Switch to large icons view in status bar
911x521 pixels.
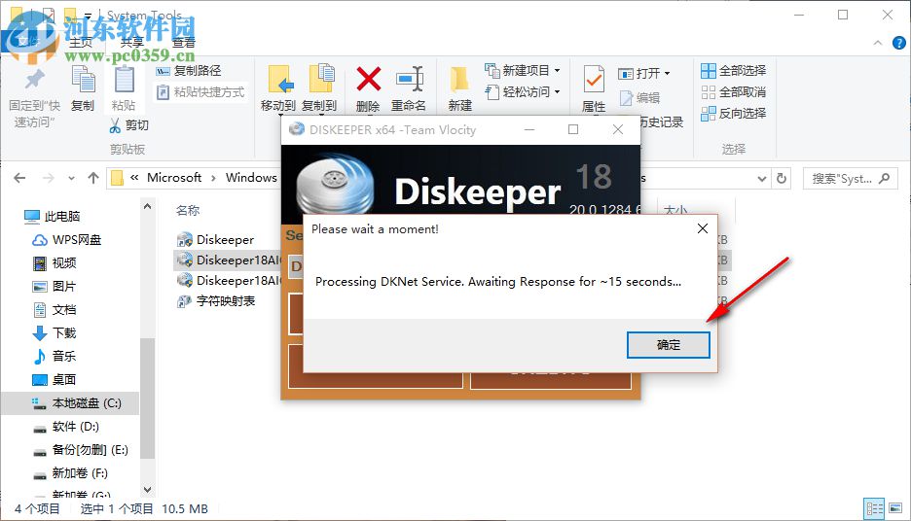pos(895,508)
